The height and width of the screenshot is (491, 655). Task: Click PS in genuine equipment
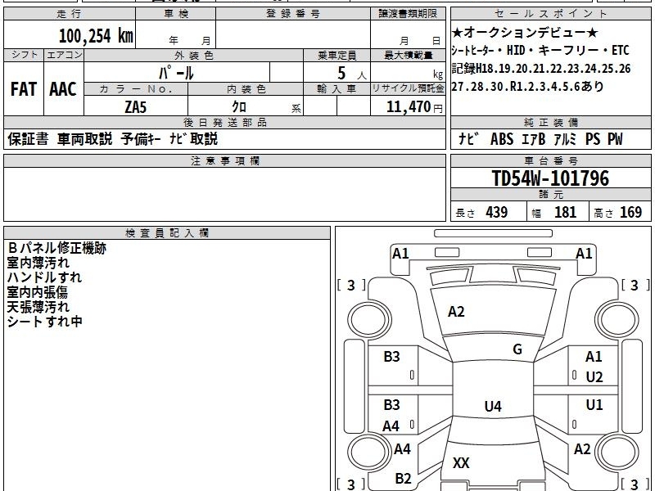click(592, 139)
